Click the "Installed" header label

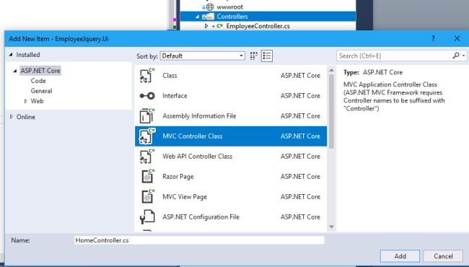pos(28,55)
